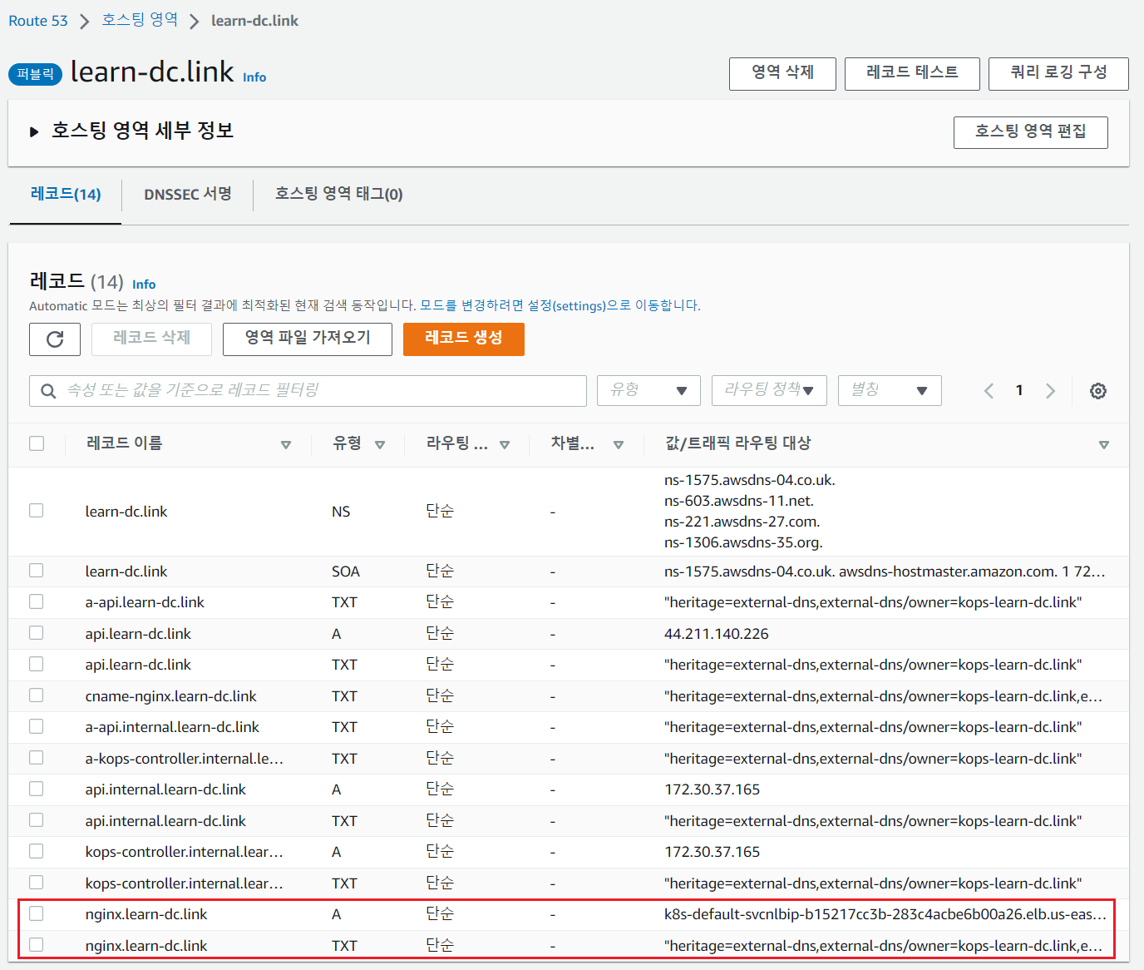Go to previous page arrow

click(989, 391)
